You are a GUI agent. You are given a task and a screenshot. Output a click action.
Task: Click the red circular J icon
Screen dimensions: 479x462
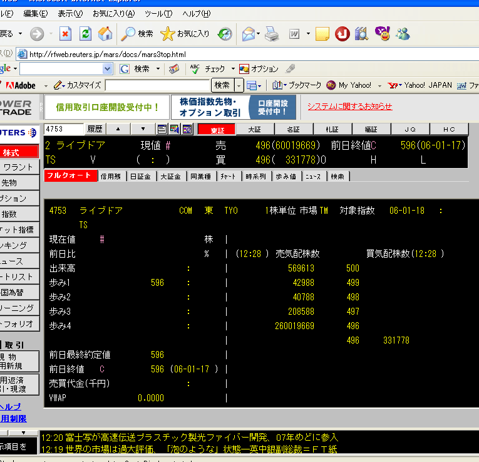point(342,34)
